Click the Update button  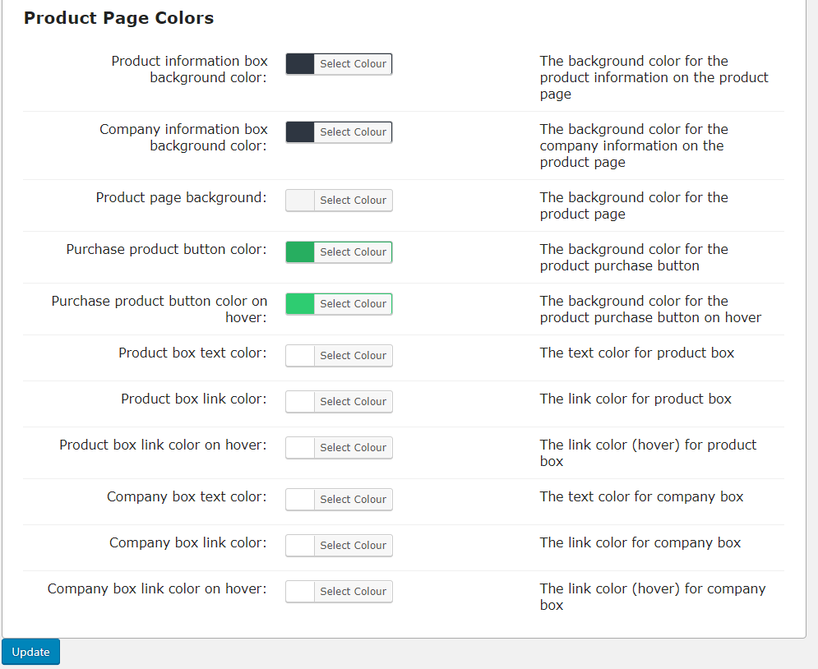pyautogui.click(x=30, y=652)
